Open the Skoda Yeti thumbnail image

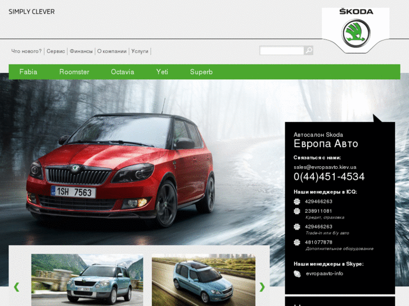87,280
